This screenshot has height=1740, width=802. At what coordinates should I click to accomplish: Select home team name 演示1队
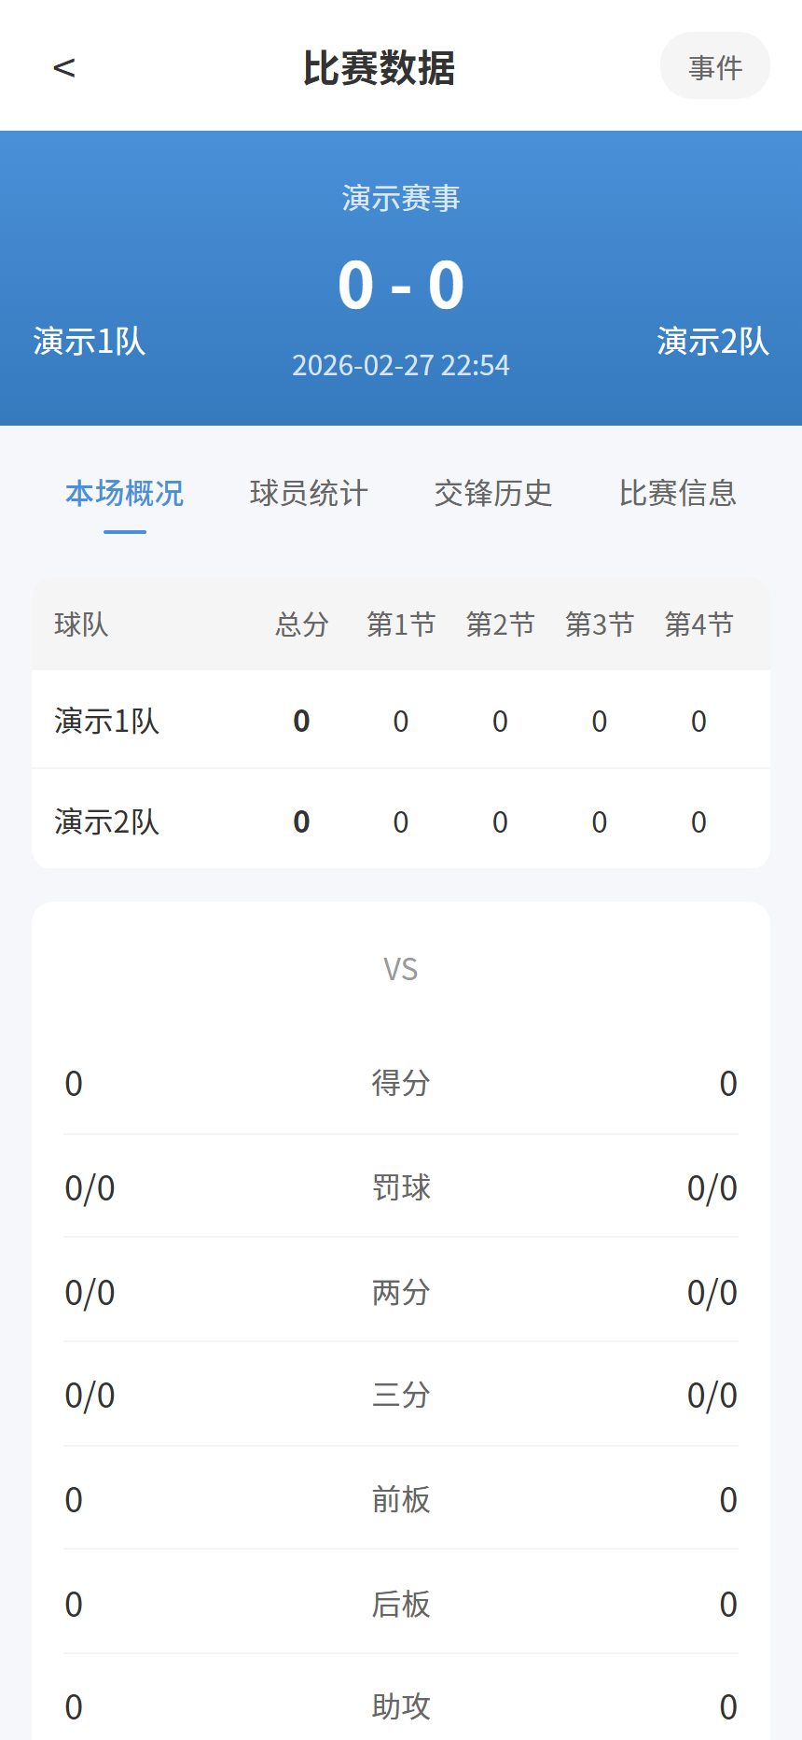pos(89,343)
